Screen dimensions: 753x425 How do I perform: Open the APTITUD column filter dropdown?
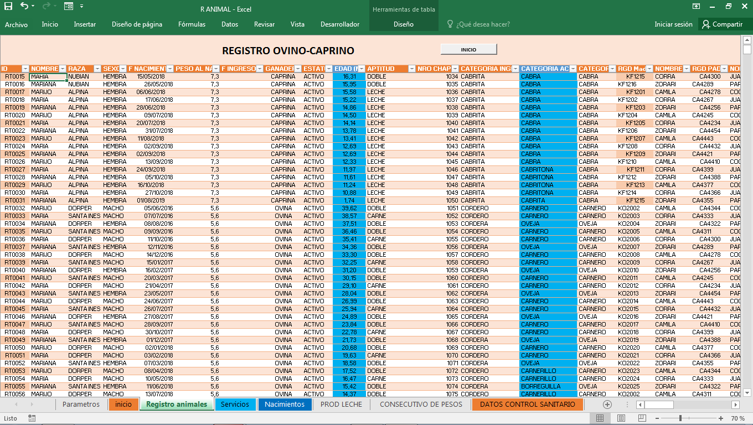[x=411, y=69]
